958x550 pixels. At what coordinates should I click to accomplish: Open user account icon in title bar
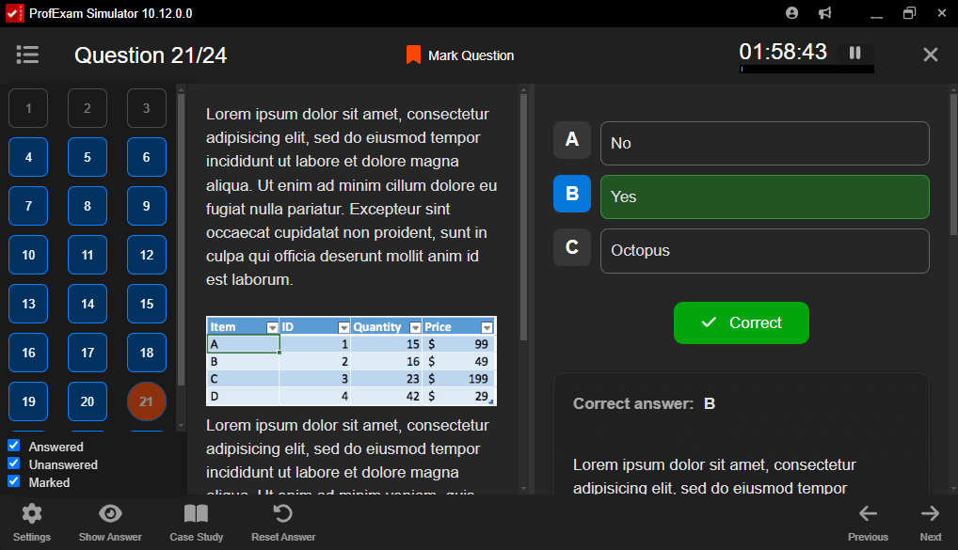click(x=791, y=13)
